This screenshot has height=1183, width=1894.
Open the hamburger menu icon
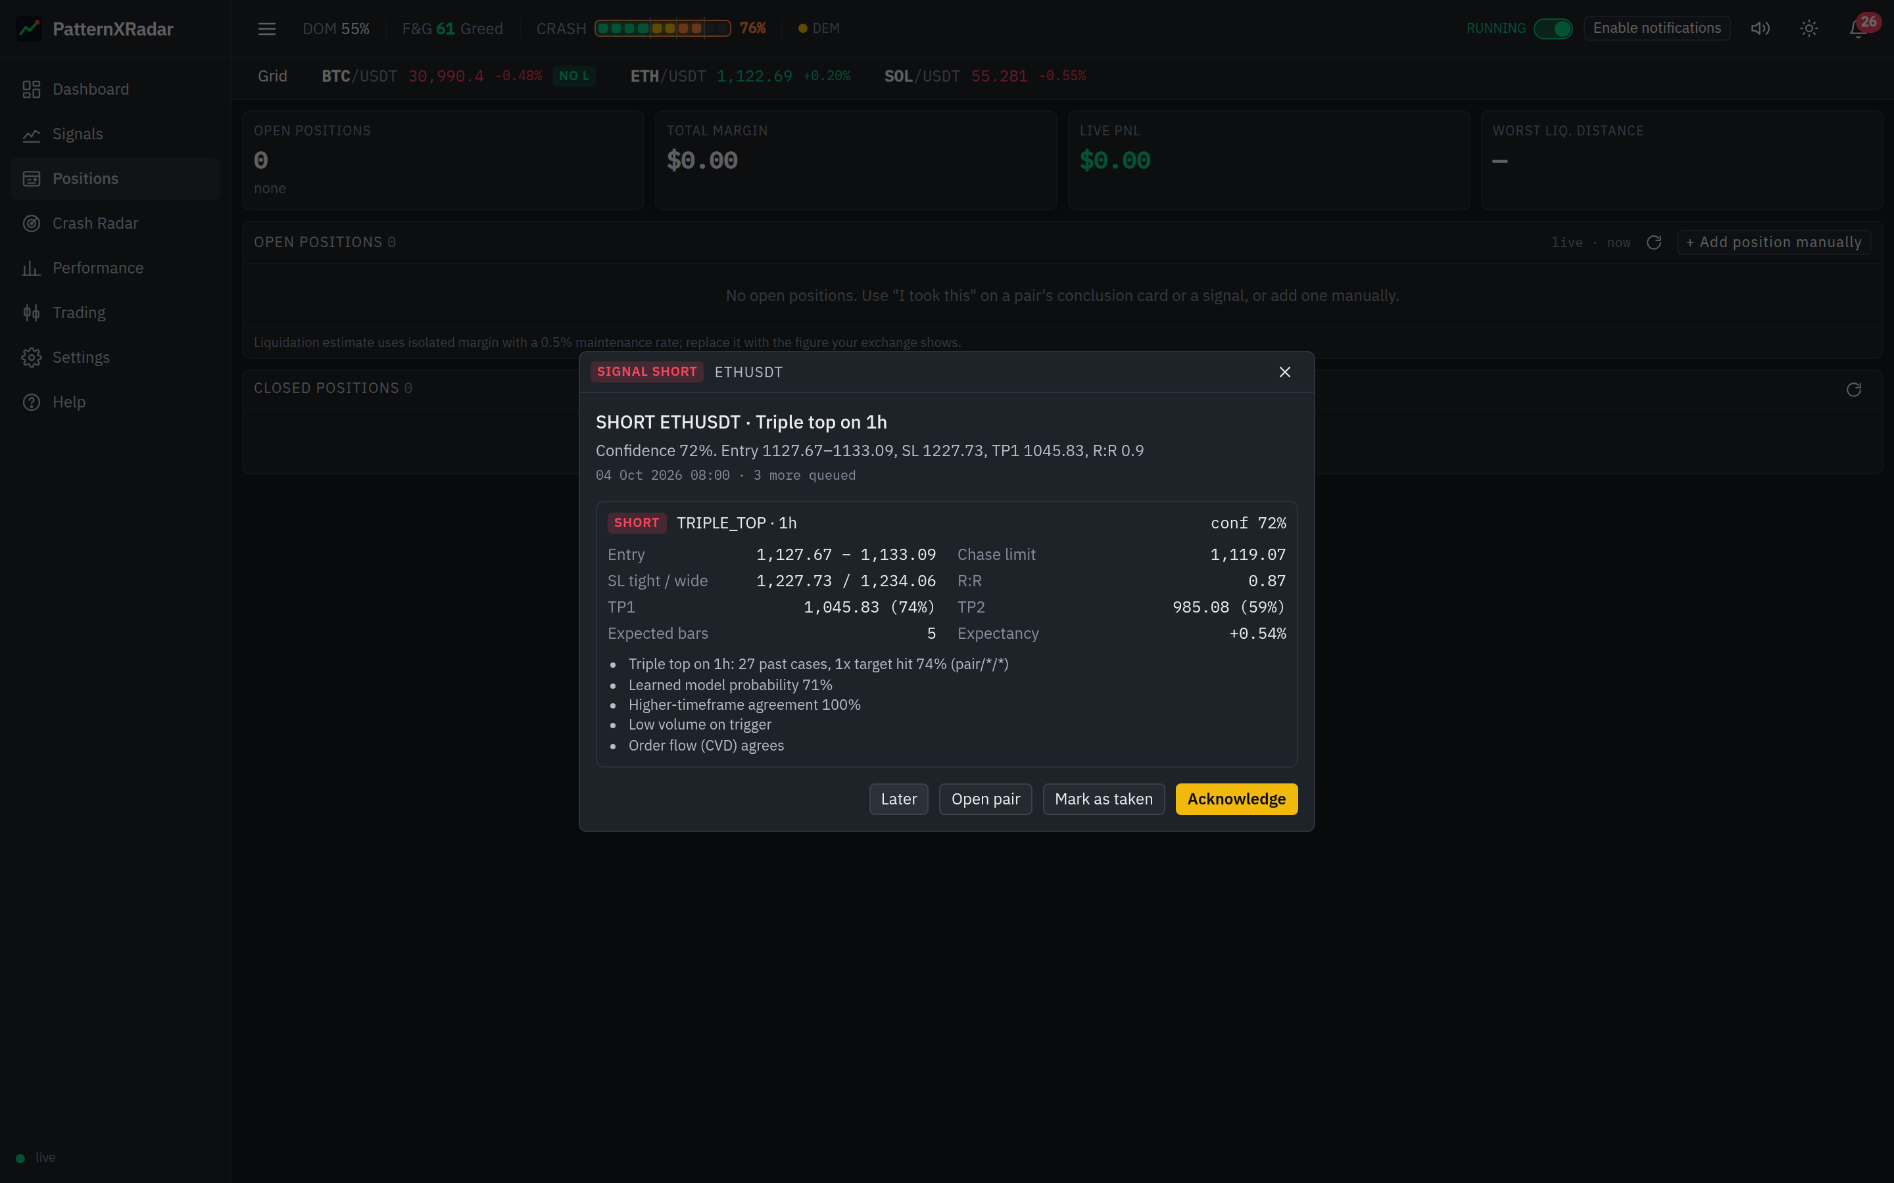click(x=267, y=29)
